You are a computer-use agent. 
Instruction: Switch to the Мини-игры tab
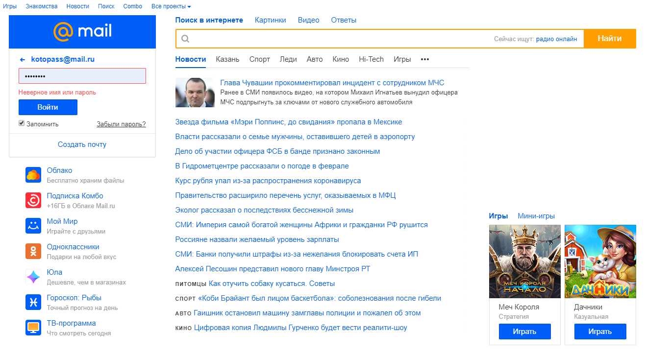click(536, 216)
